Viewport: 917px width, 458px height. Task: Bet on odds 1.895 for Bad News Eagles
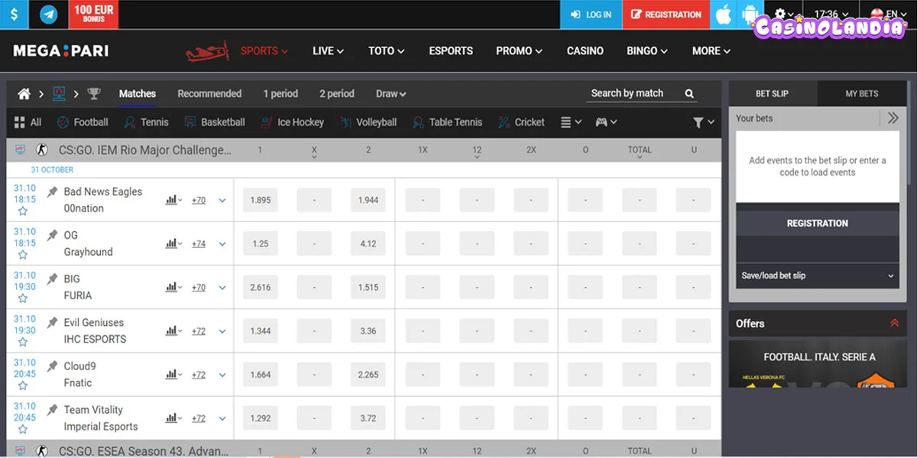(x=260, y=200)
